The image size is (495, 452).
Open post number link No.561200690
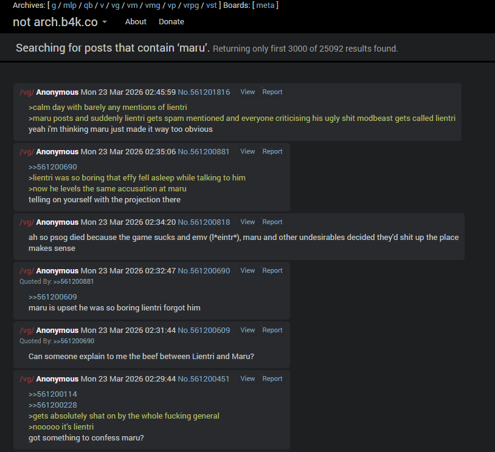204,270
